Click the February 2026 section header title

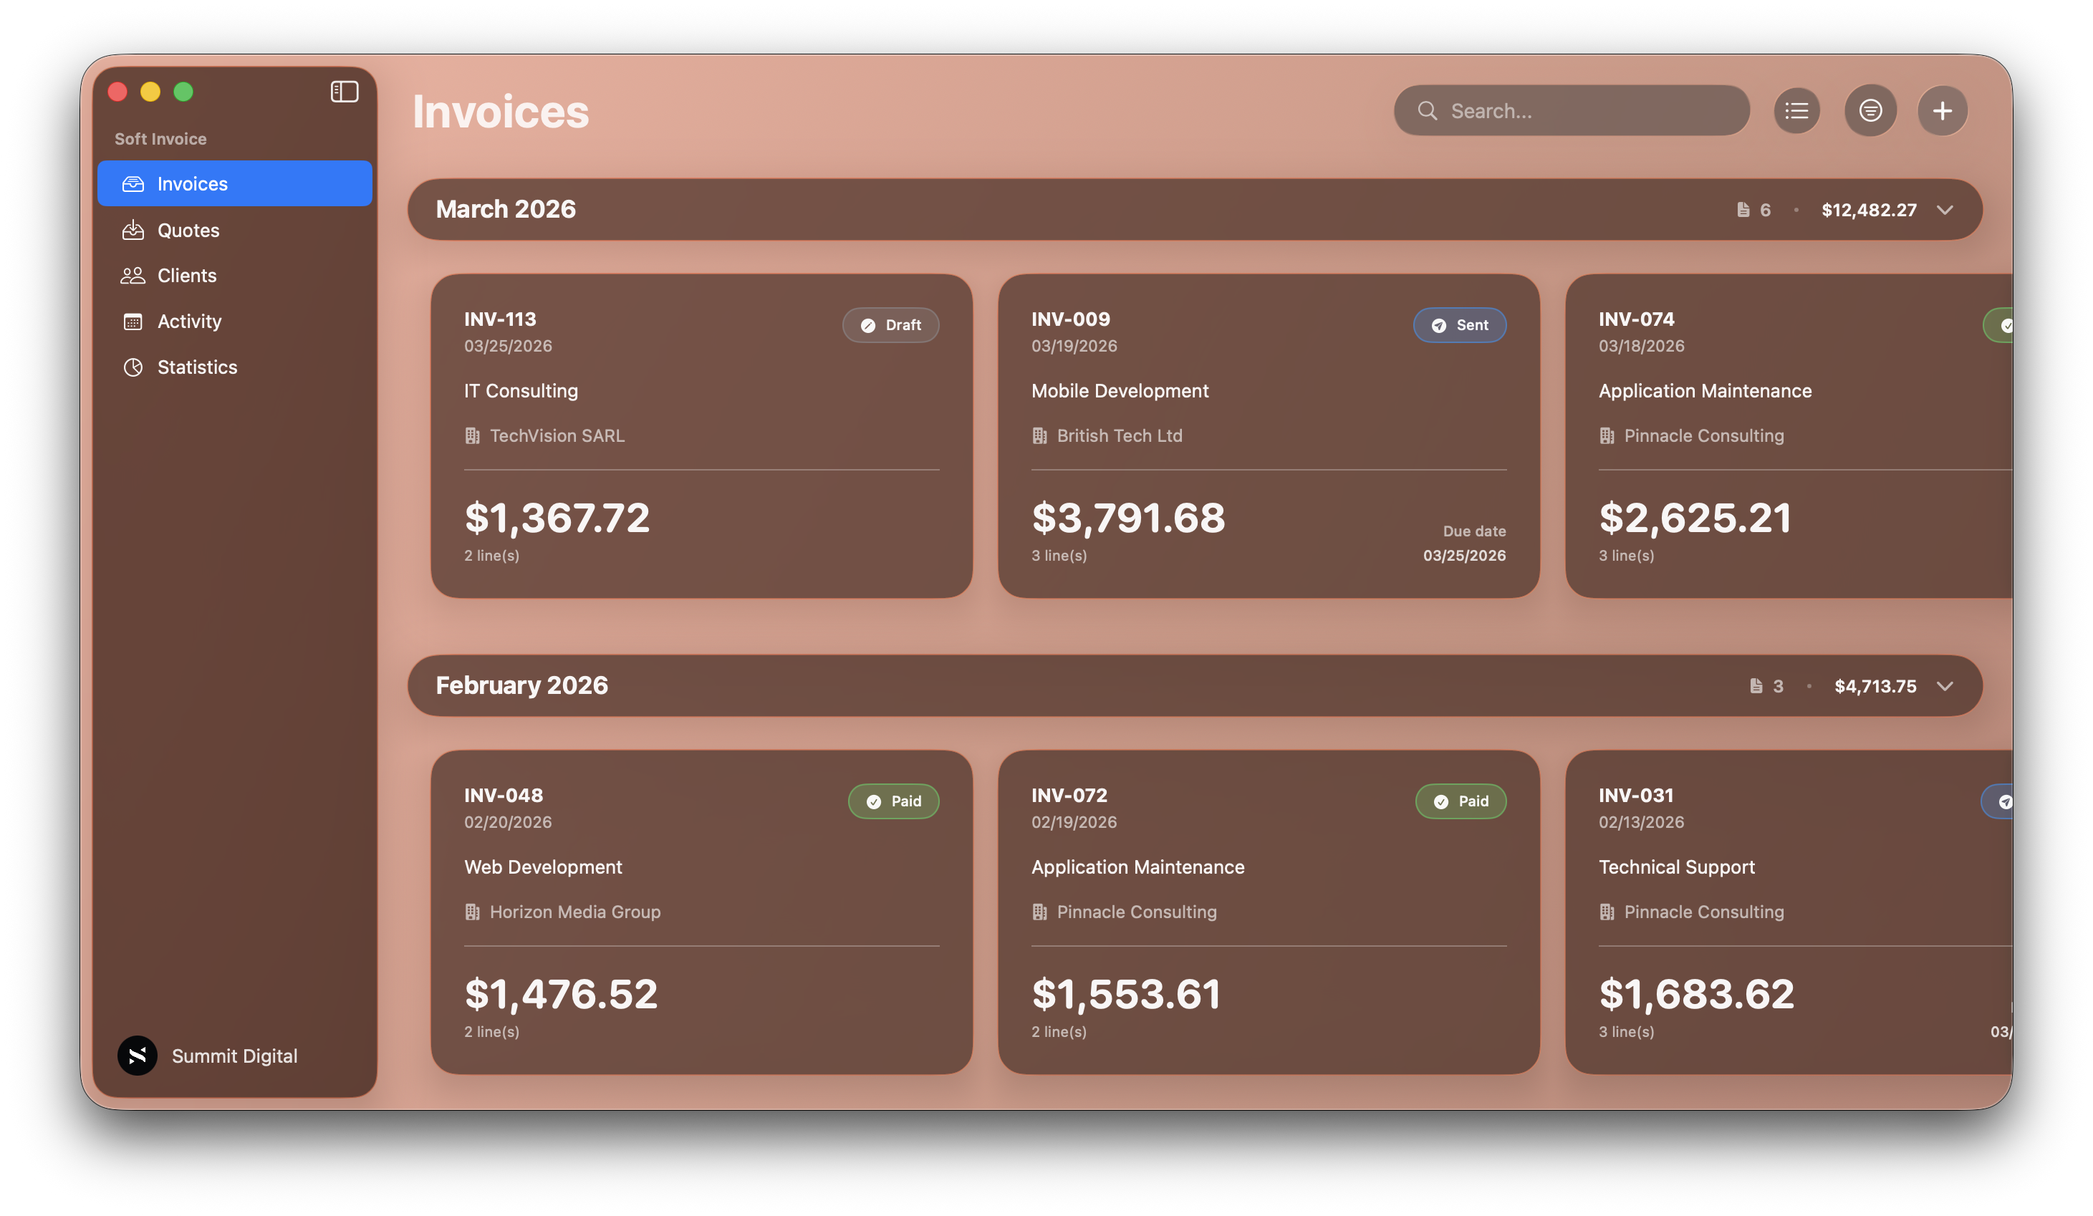(x=521, y=685)
